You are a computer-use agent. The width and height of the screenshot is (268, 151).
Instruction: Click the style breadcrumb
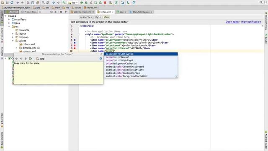[x=98, y=17]
